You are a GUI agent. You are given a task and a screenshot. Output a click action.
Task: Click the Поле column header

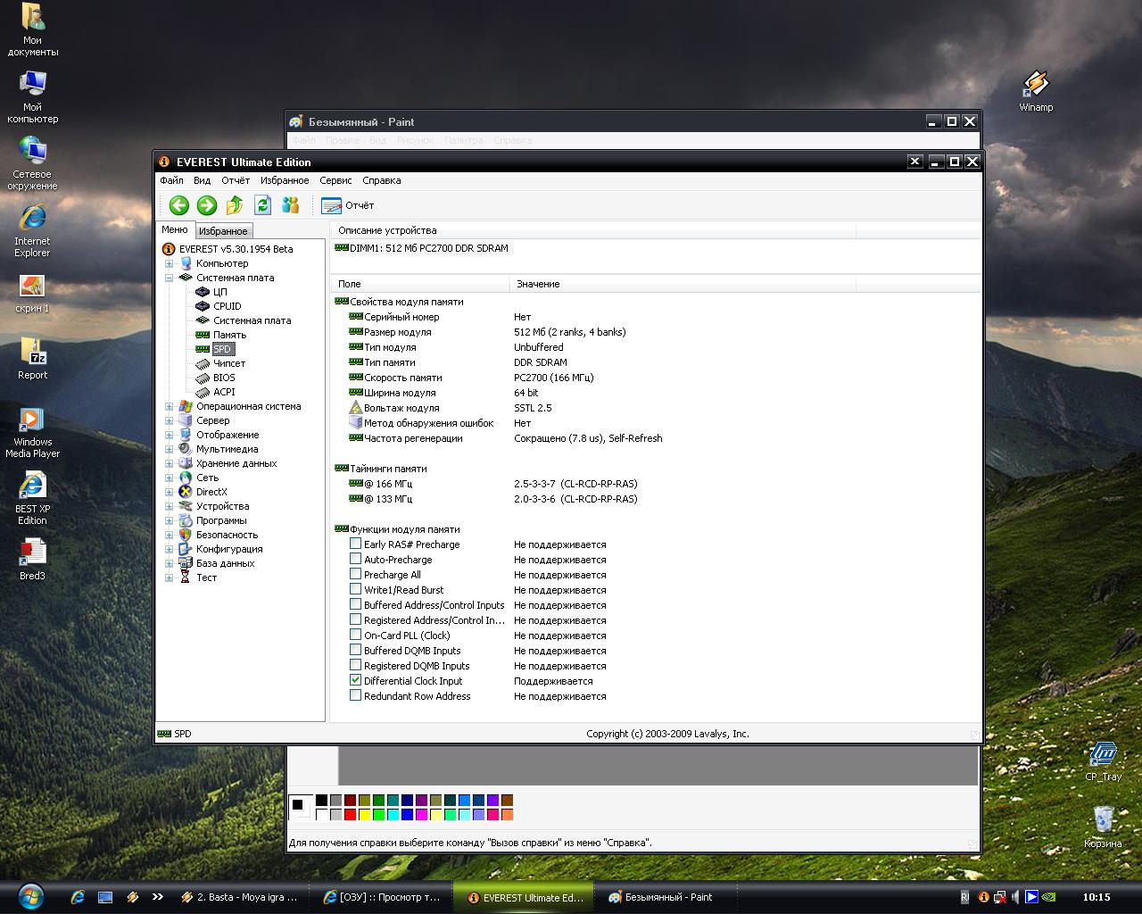click(x=420, y=284)
